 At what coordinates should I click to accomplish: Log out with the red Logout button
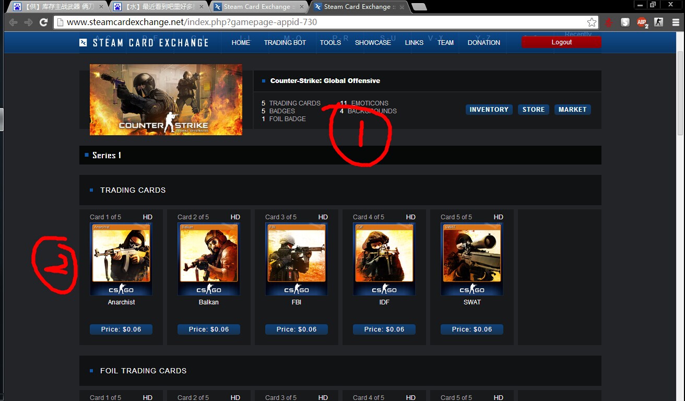[561, 42]
